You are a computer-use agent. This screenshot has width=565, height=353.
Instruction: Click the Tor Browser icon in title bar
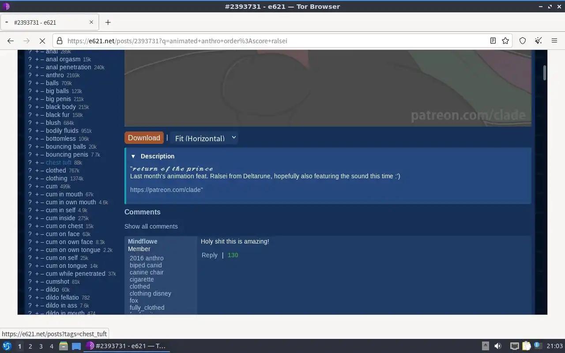(x=6, y=6)
